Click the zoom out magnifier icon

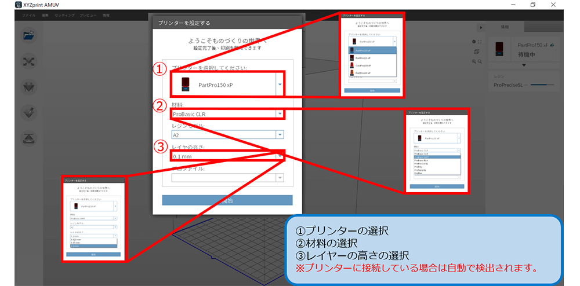[480, 61]
